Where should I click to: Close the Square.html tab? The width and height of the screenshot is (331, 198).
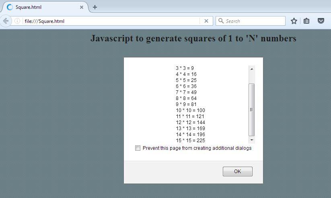coord(82,7)
